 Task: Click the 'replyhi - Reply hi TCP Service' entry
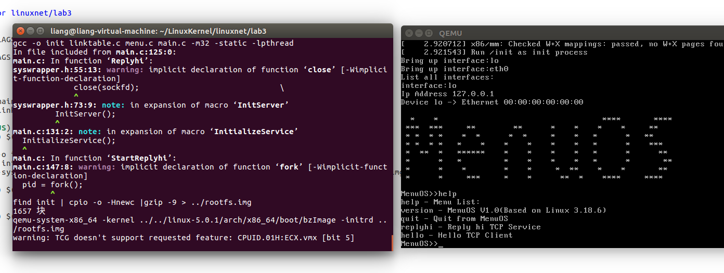[471, 227]
